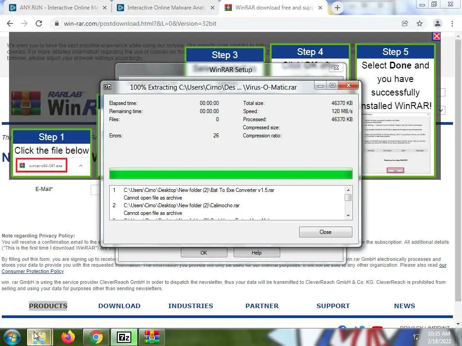Click the Speed value 120 MB/s

click(342, 111)
